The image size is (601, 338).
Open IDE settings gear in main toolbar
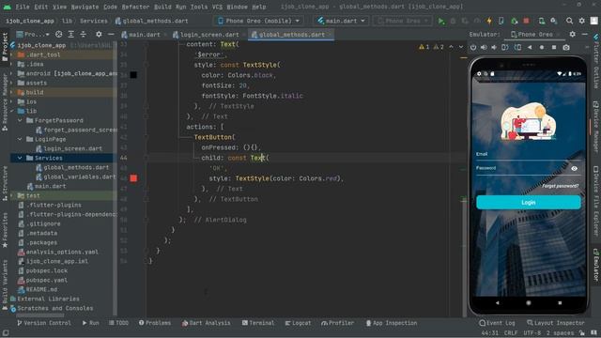click(x=582, y=21)
